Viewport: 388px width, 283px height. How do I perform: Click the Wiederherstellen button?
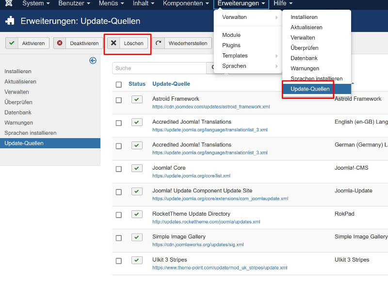tap(182, 43)
